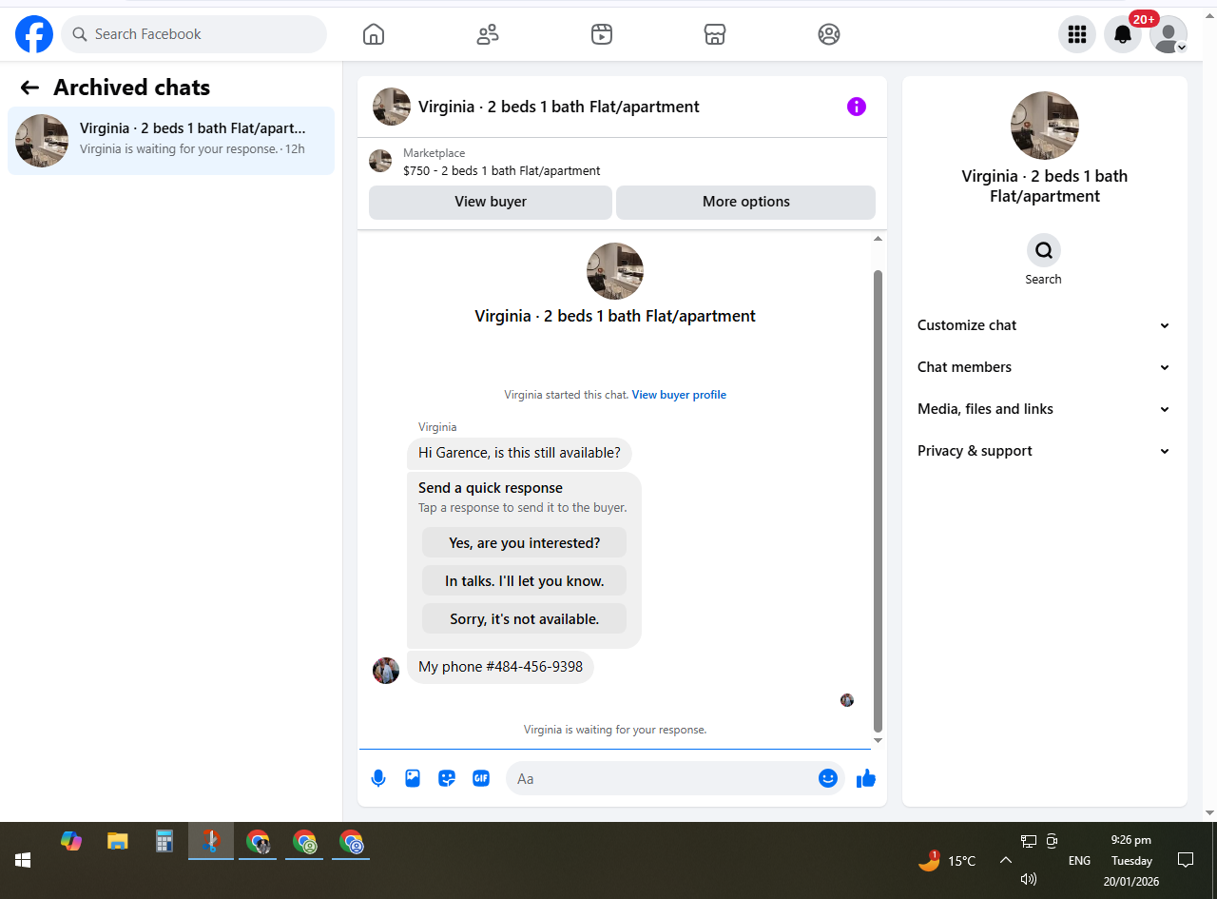1217x899 pixels.
Task: Send quick reply 'In talks. I'll let you know.'
Action: (x=525, y=580)
